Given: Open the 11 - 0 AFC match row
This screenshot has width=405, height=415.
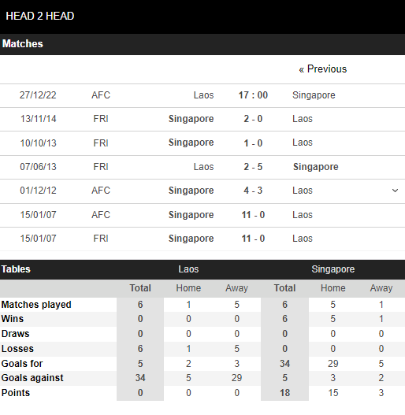Looking at the screenshot, I should [x=202, y=215].
